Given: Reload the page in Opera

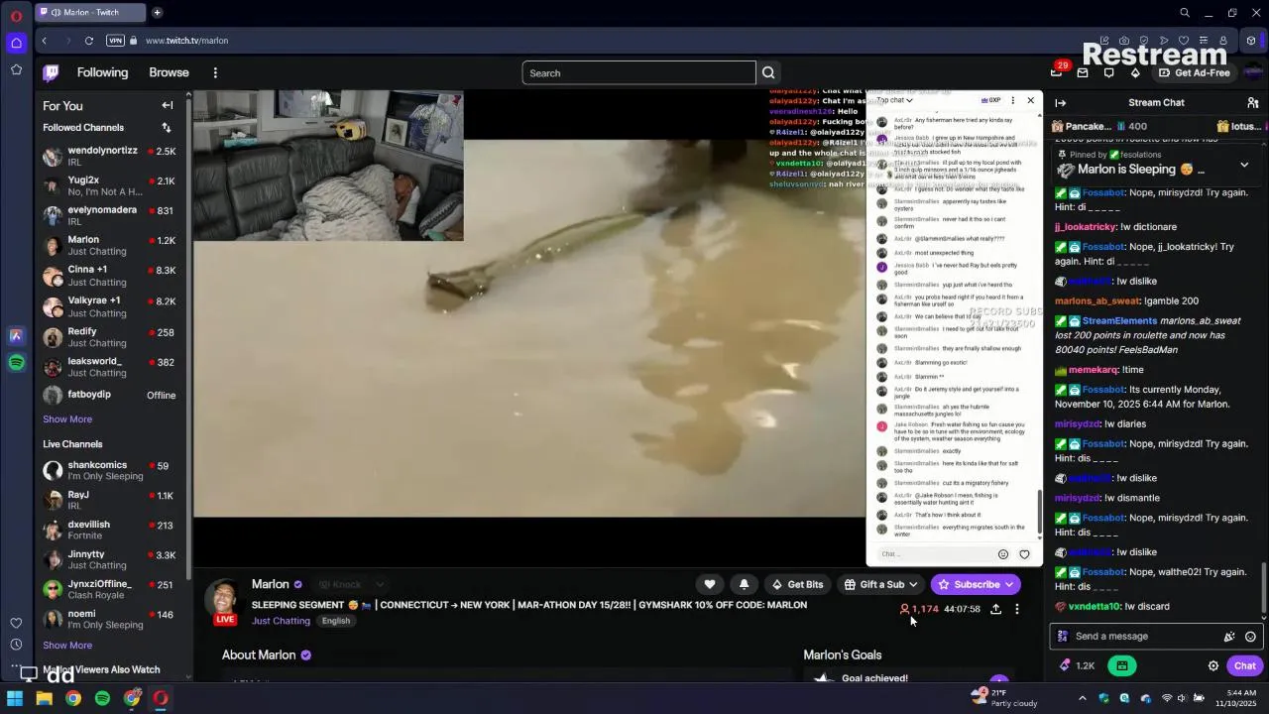Looking at the screenshot, I should (89, 41).
